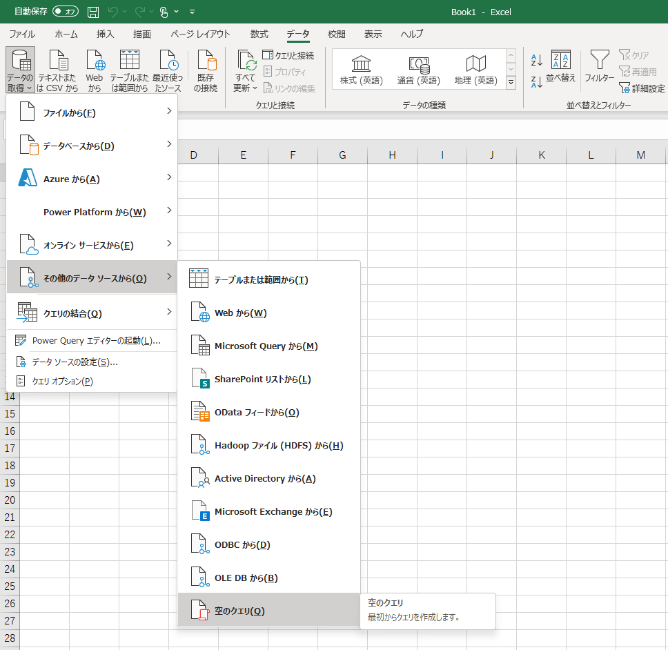
Task: Switch to the ヘルプ tab
Action: click(x=411, y=34)
